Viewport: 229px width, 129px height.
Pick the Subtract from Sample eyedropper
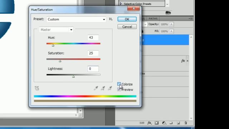110,88
